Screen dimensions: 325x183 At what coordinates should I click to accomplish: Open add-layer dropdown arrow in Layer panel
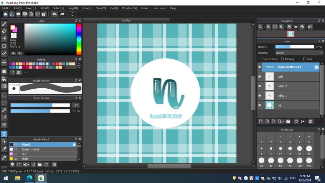tap(283, 122)
